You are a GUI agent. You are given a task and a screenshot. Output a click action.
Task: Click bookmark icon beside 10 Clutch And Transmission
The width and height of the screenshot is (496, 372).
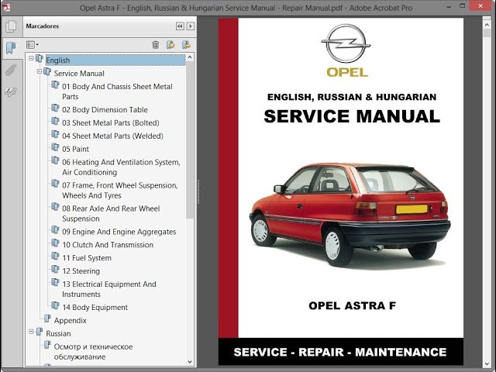(x=55, y=243)
